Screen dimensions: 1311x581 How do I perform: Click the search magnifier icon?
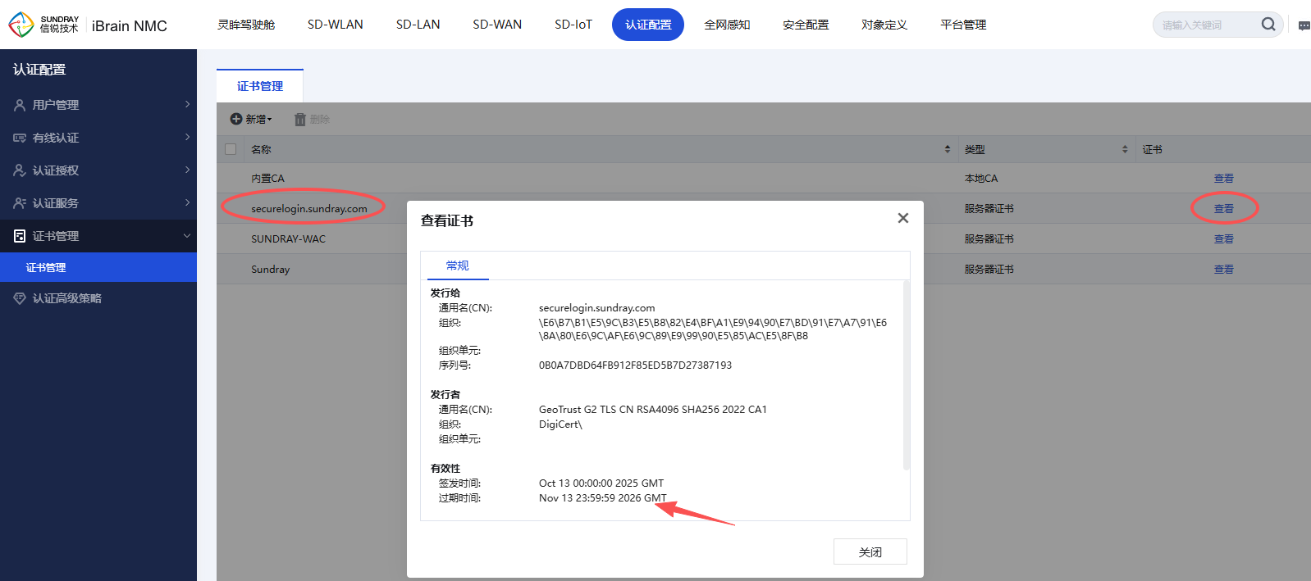[1268, 25]
